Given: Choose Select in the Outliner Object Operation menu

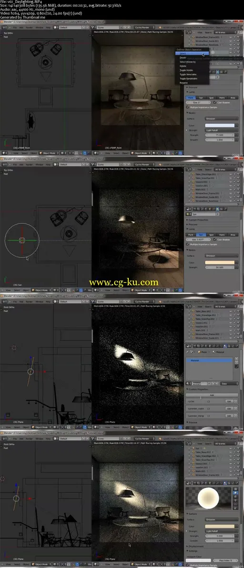Looking at the screenshot, I should [192, 53].
